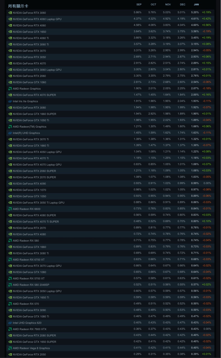Select the GeForce RTX 4070 SUPER name

click(x=34, y=95)
